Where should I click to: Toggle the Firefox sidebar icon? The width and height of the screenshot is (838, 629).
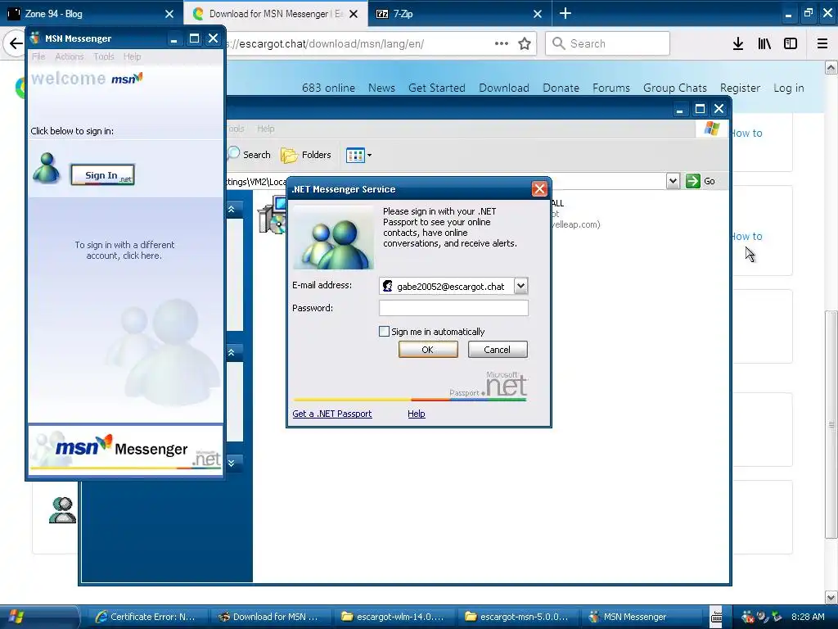click(791, 44)
